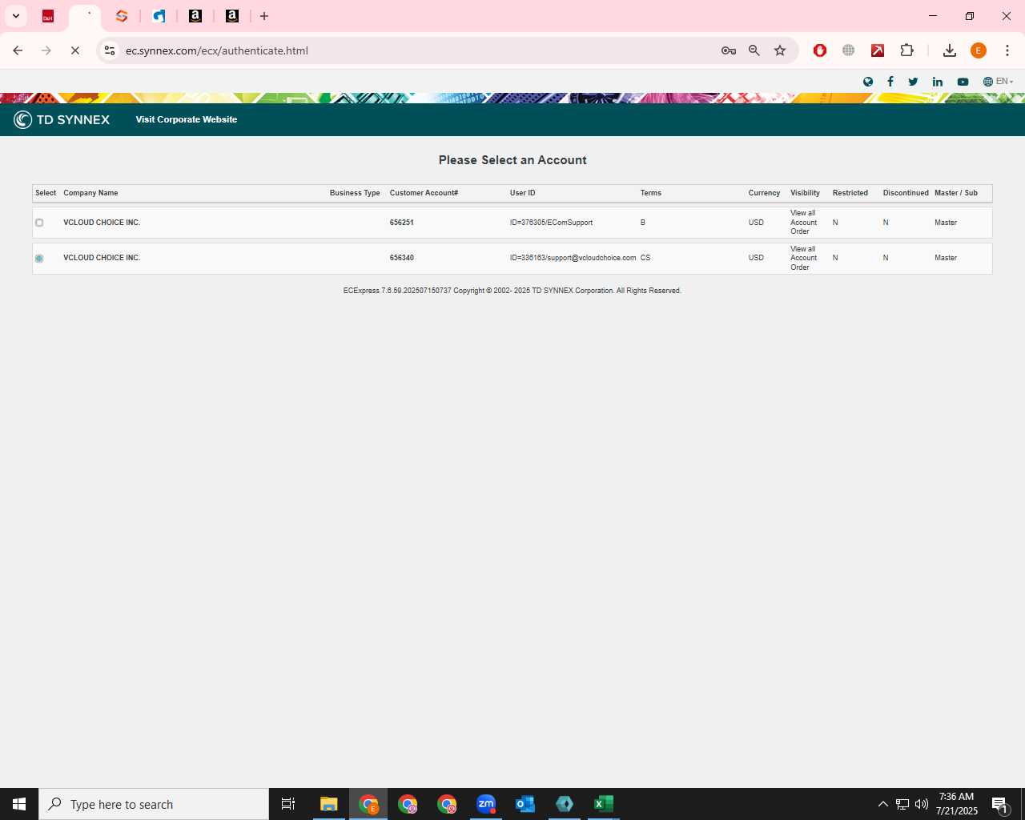Click the TD SYNNEX logo
Viewport: 1025px width, 820px height.
tap(62, 119)
